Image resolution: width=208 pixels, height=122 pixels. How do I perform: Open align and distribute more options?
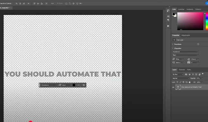52,3
